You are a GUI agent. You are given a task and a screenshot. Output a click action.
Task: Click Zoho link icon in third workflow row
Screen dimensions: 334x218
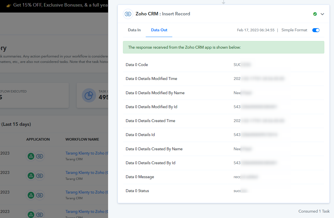(x=40, y=195)
